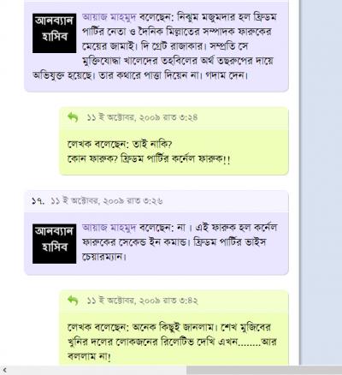Click the ১১ই অক্টোবর রাত ৩:২৬ timestamp

[x=107, y=201]
